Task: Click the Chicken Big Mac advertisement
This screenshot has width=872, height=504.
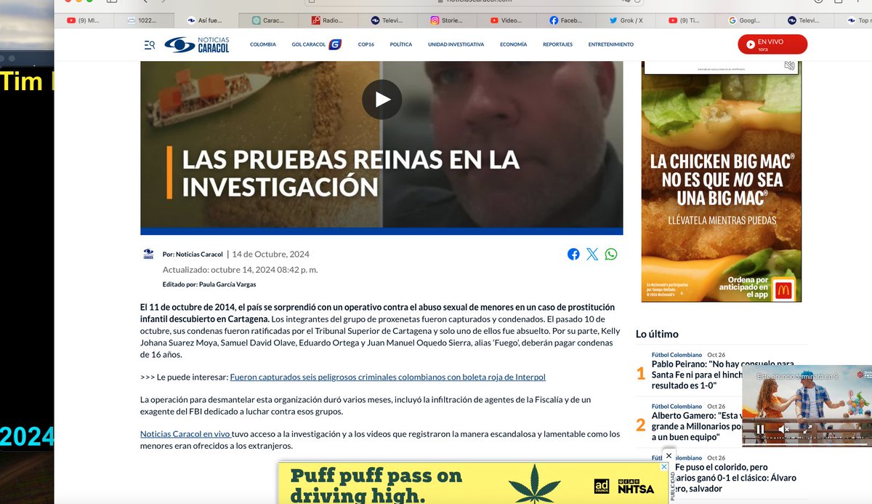Action: click(x=721, y=182)
